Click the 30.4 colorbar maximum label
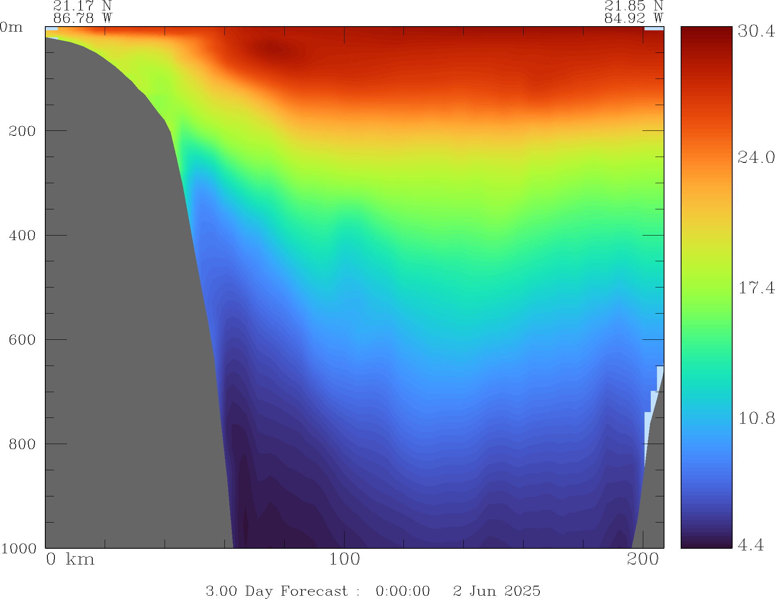 [756, 31]
